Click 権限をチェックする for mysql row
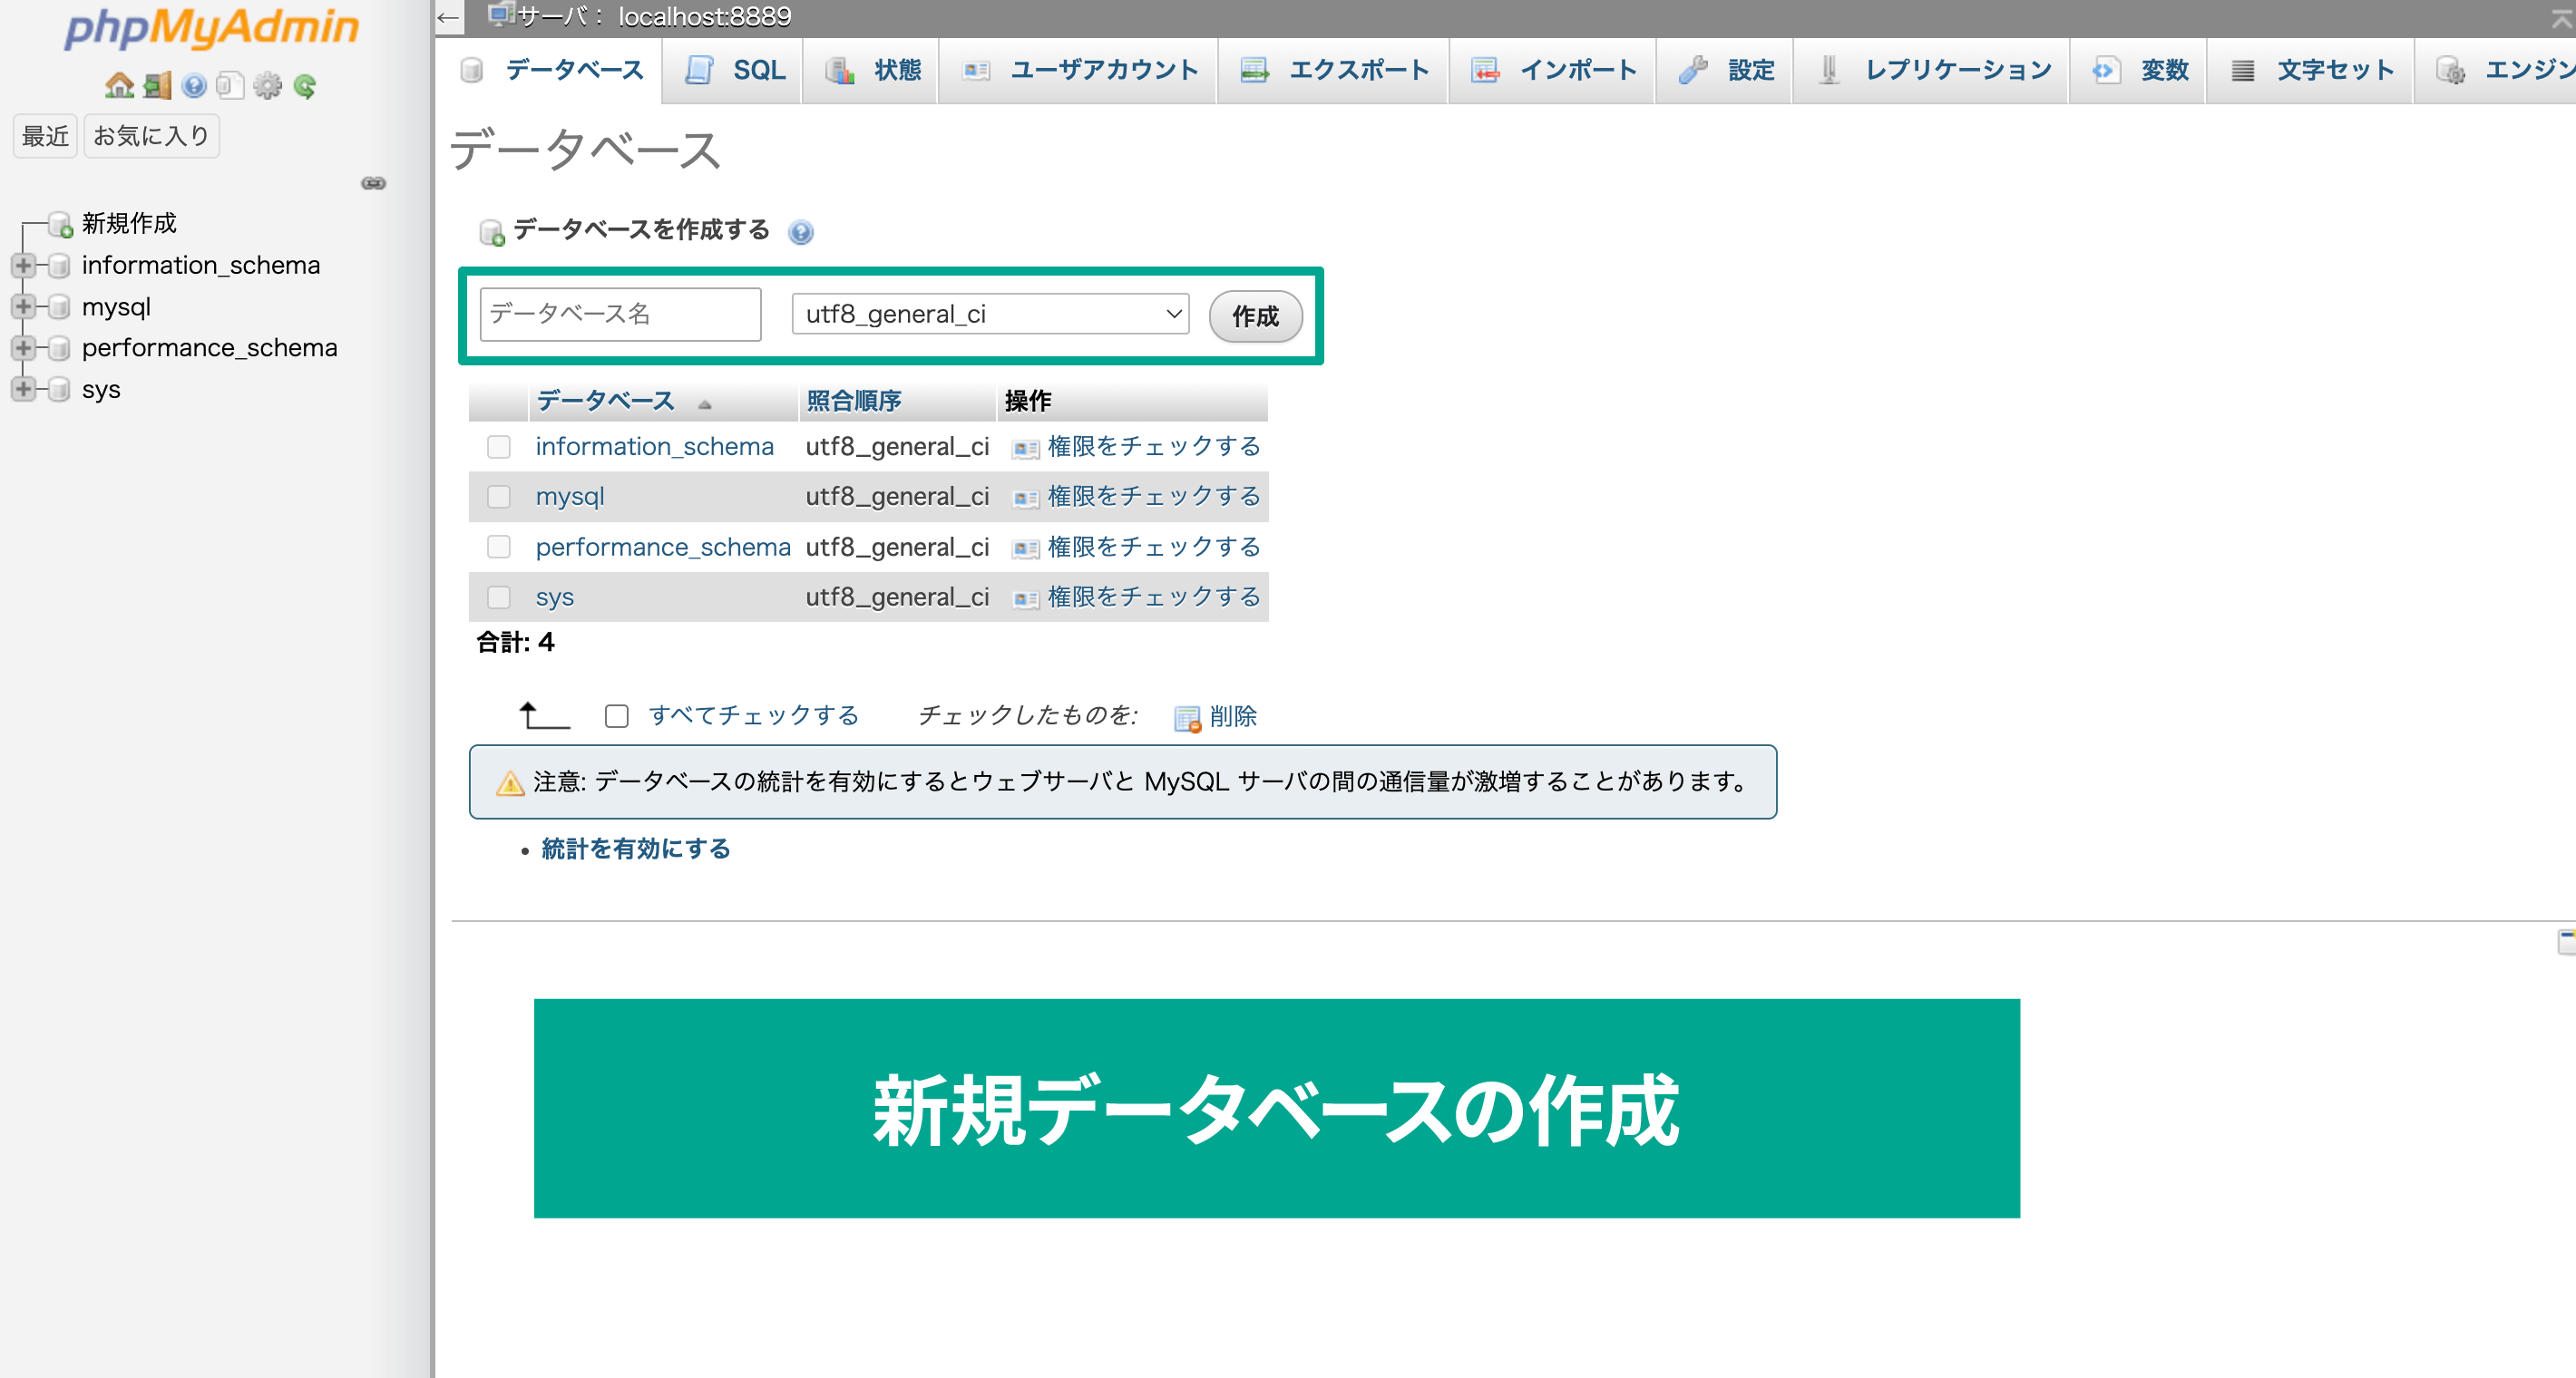Image resolution: width=2576 pixels, height=1378 pixels. click(1154, 497)
